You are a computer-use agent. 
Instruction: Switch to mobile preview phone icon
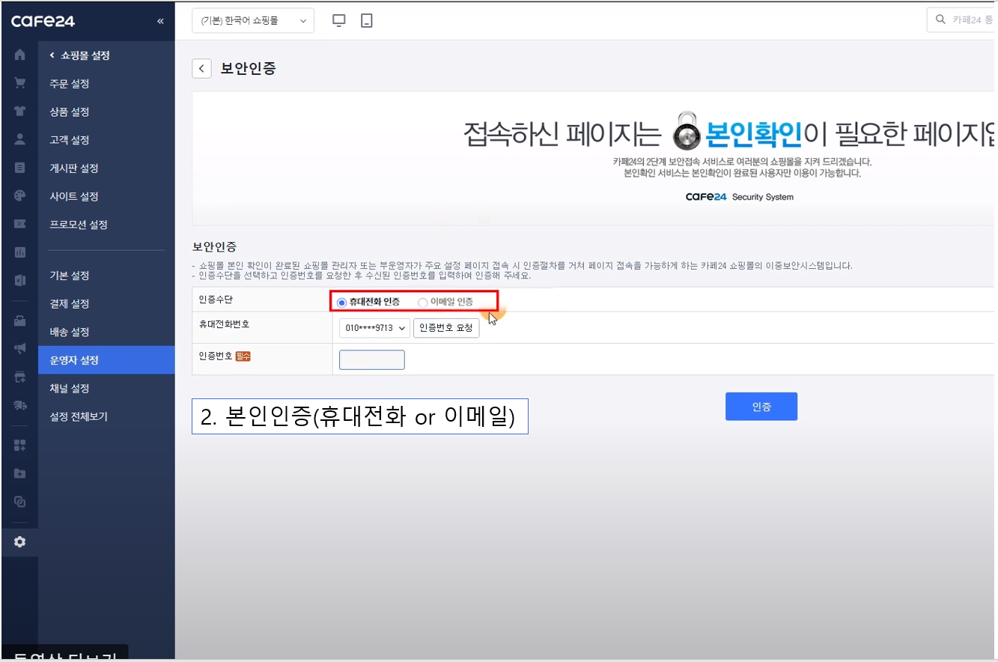click(366, 21)
